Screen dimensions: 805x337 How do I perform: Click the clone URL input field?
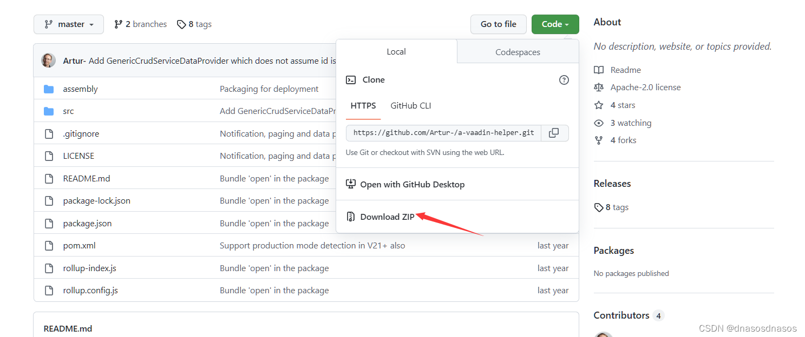(443, 133)
